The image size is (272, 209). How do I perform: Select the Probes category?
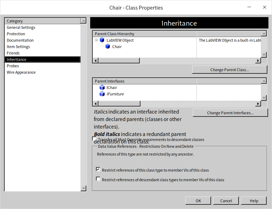click(x=13, y=66)
